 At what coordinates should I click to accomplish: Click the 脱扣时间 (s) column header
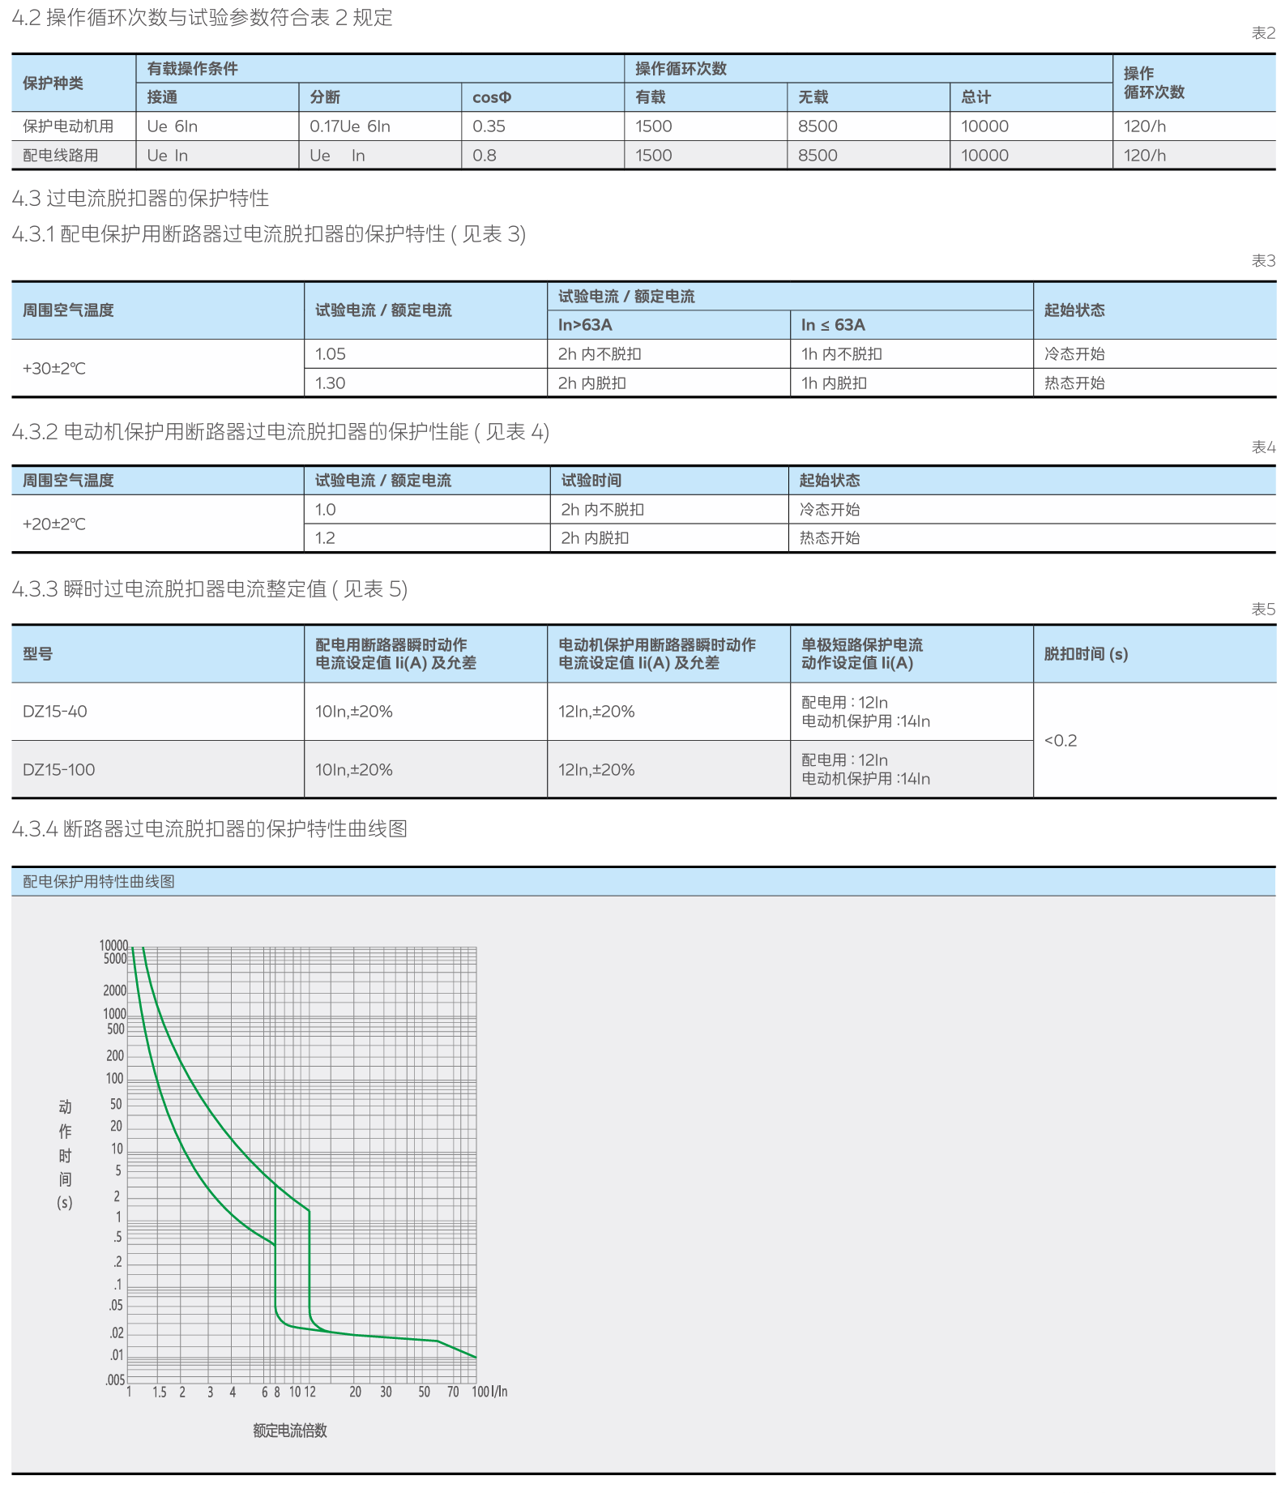[1086, 654]
